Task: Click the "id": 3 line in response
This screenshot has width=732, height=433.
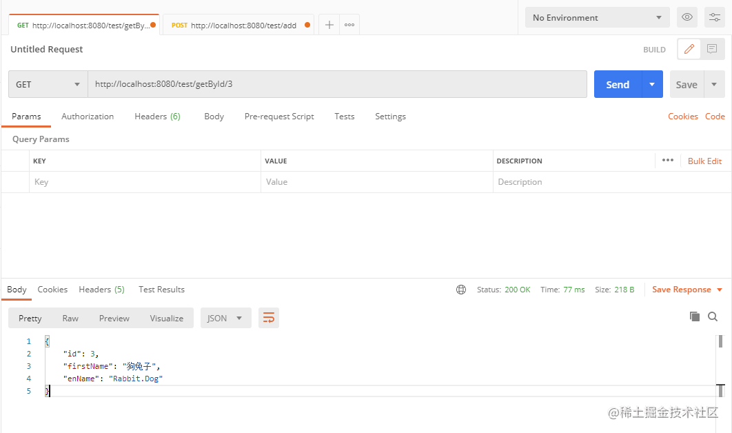Action: tap(81, 354)
